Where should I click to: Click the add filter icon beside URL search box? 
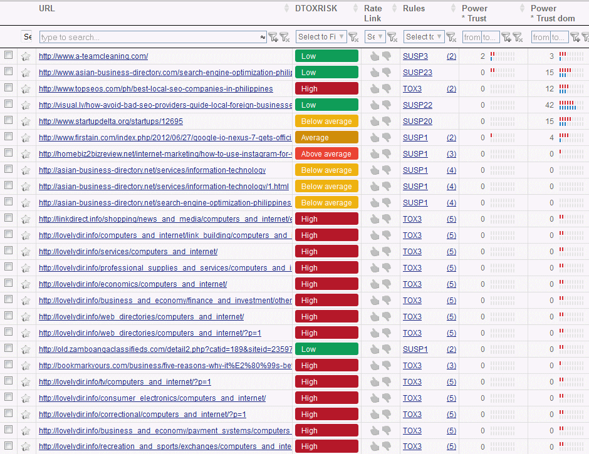[x=273, y=37]
